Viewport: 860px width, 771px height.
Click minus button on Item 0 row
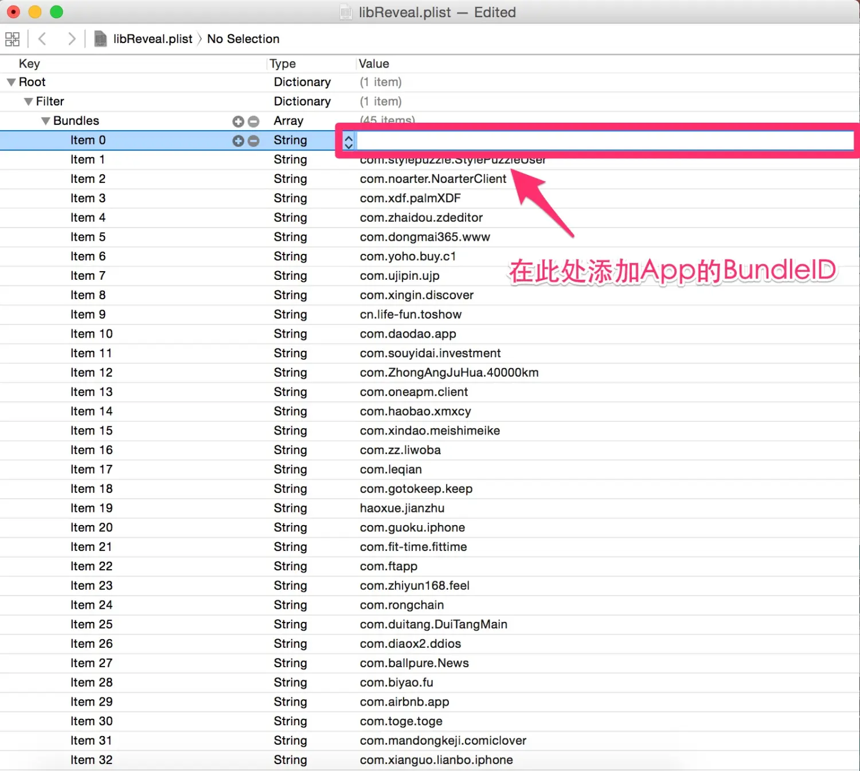(x=253, y=141)
